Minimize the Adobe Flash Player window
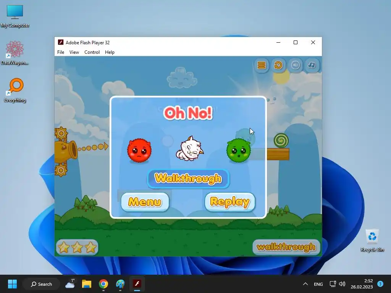 278,43
